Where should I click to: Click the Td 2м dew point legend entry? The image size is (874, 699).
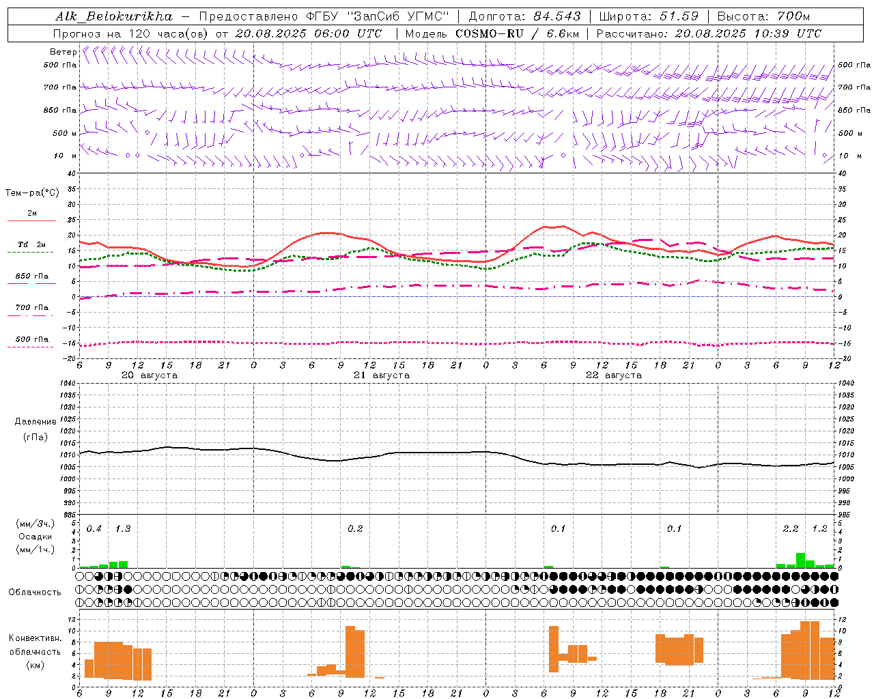pyautogui.click(x=32, y=244)
